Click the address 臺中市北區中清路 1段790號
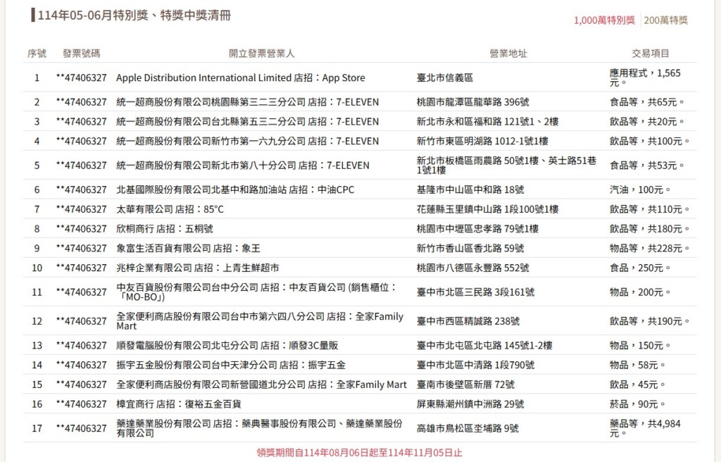Image resolution: width=721 pixels, height=462 pixels. pyautogui.click(x=475, y=365)
